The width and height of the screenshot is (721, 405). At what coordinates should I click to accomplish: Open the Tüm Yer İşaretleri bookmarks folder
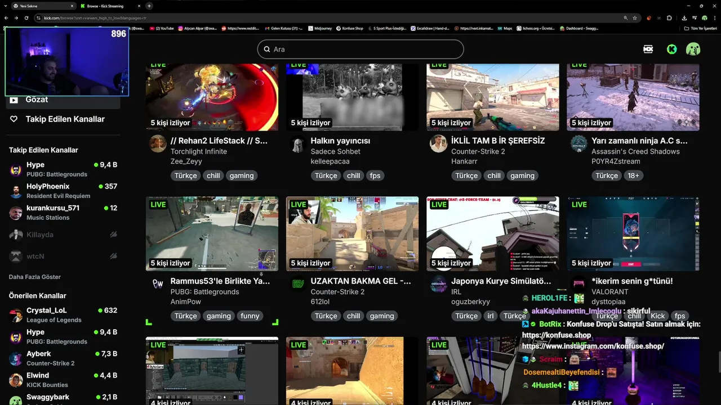tap(700, 28)
